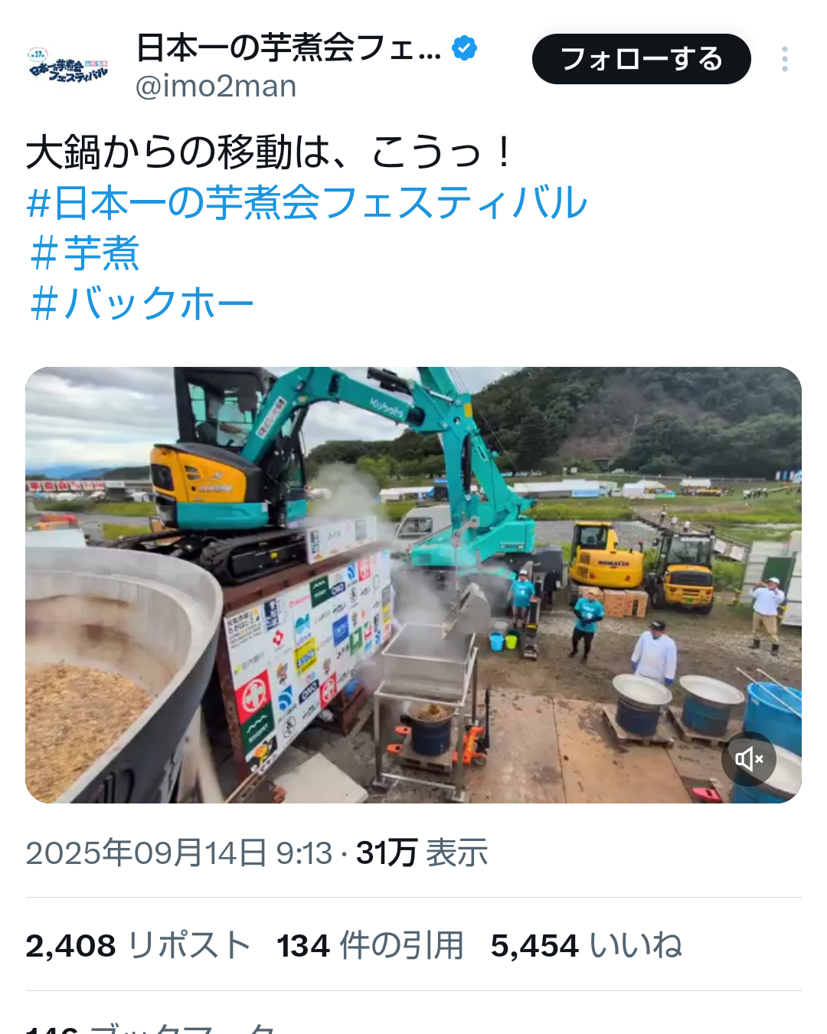This screenshot has height=1034, width=827.
Task: Play the excavator video
Action: [413, 585]
